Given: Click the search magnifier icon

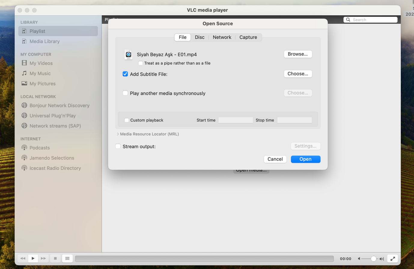Looking at the screenshot, I should point(348,20).
